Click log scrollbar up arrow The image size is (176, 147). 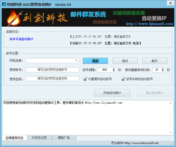point(171,103)
